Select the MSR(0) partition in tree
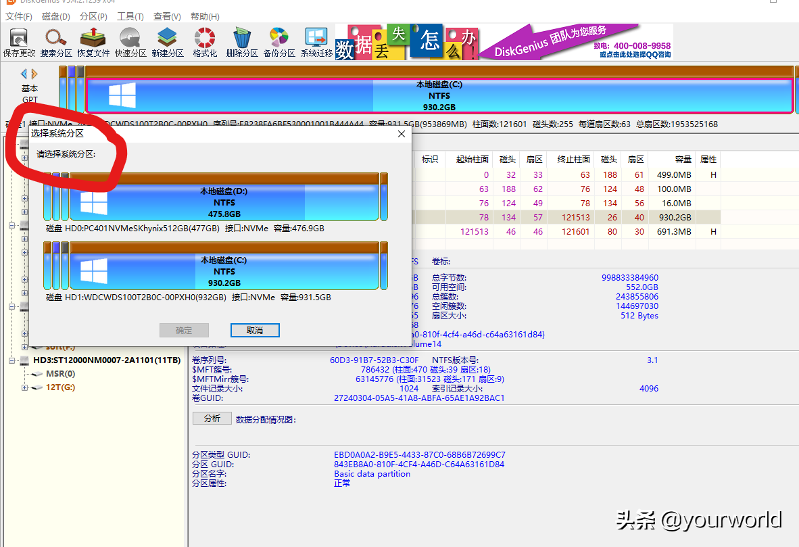This screenshot has height=547, width=799. (60, 374)
